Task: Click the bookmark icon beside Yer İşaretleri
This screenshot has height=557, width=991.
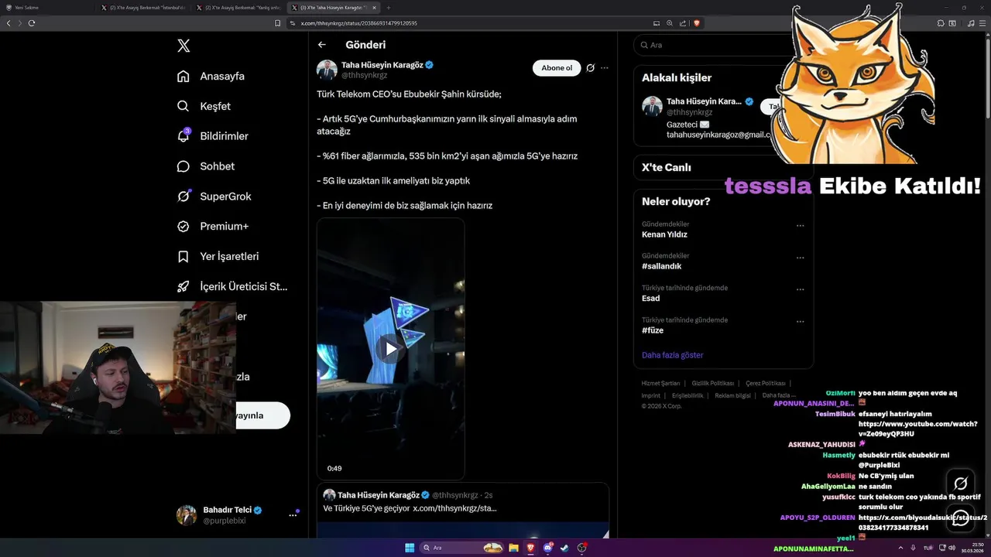Action: pos(183,256)
